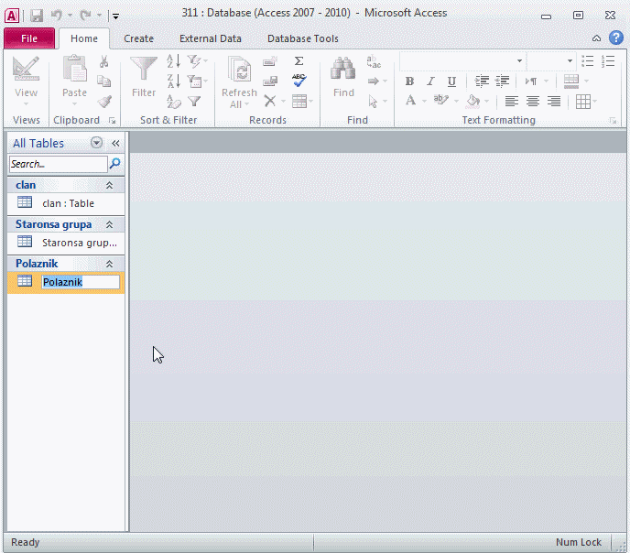This screenshot has height=553, width=630.
Task: Switch to the Database Tools tab
Action: click(x=302, y=38)
